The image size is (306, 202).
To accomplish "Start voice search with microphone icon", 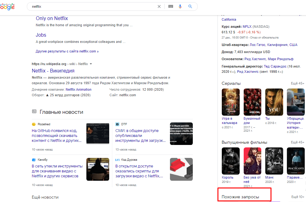I will (180, 6).
